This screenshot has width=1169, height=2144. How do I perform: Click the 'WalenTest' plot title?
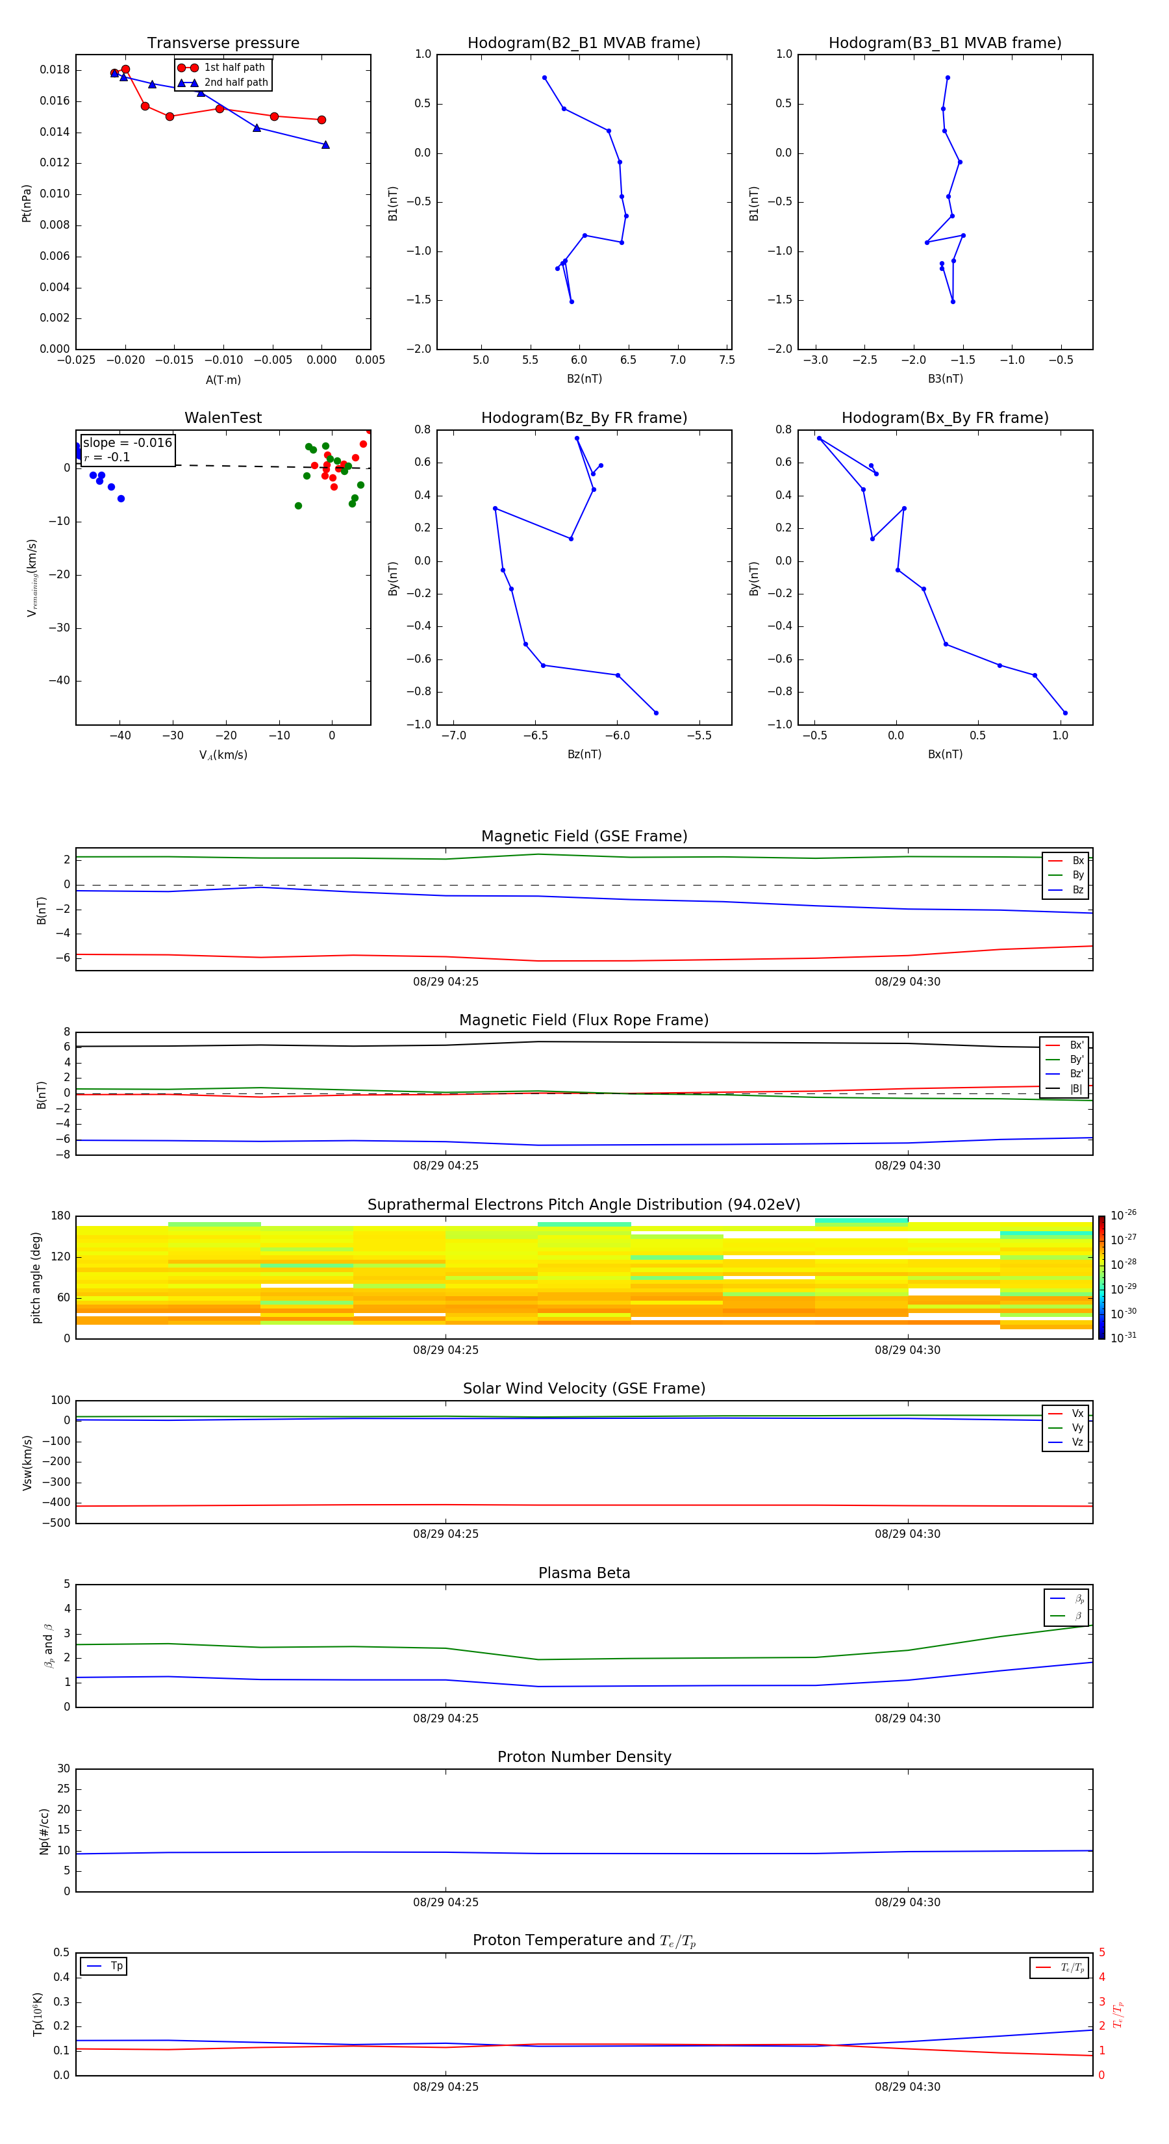(223, 418)
